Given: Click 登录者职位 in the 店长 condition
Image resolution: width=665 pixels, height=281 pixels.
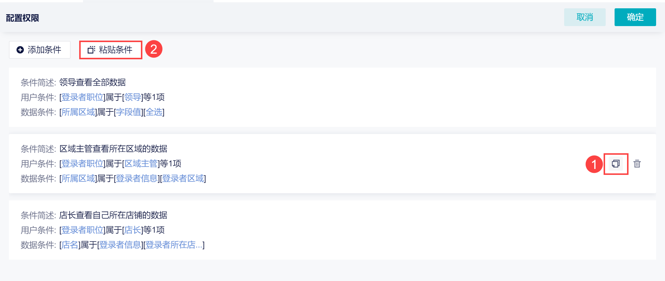Looking at the screenshot, I should 82,230.
